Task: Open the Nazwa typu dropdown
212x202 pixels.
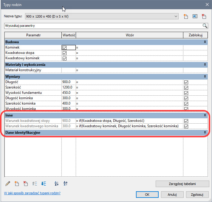Action: [x=176, y=16]
